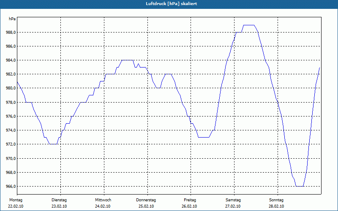The image size is (338, 211).
Task: Select the 966,0 axis value
Action: coord(11,186)
